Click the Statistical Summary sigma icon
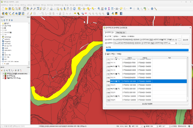The width and height of the screenshot is (193, 128). click(109, 9)
